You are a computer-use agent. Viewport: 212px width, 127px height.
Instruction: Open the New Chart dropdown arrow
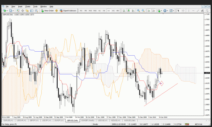coord(7,11)
